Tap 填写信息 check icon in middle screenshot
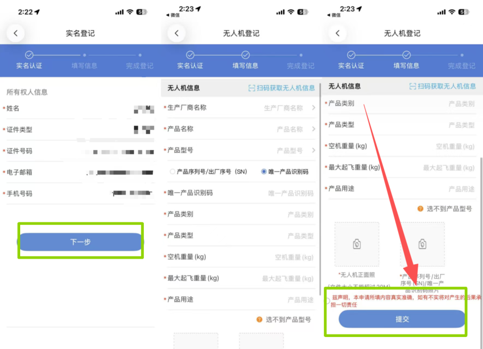Viewport: 483px width, 349px height. tap(246, 55)
